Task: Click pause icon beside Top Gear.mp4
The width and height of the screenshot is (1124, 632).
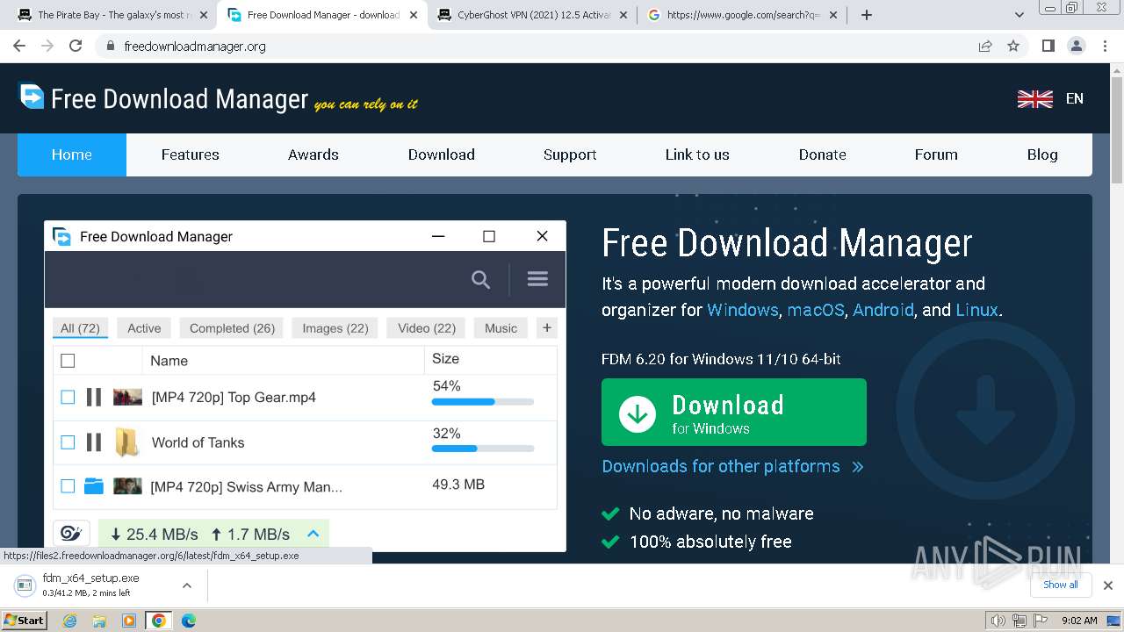Action: click(x=94, y=397)
